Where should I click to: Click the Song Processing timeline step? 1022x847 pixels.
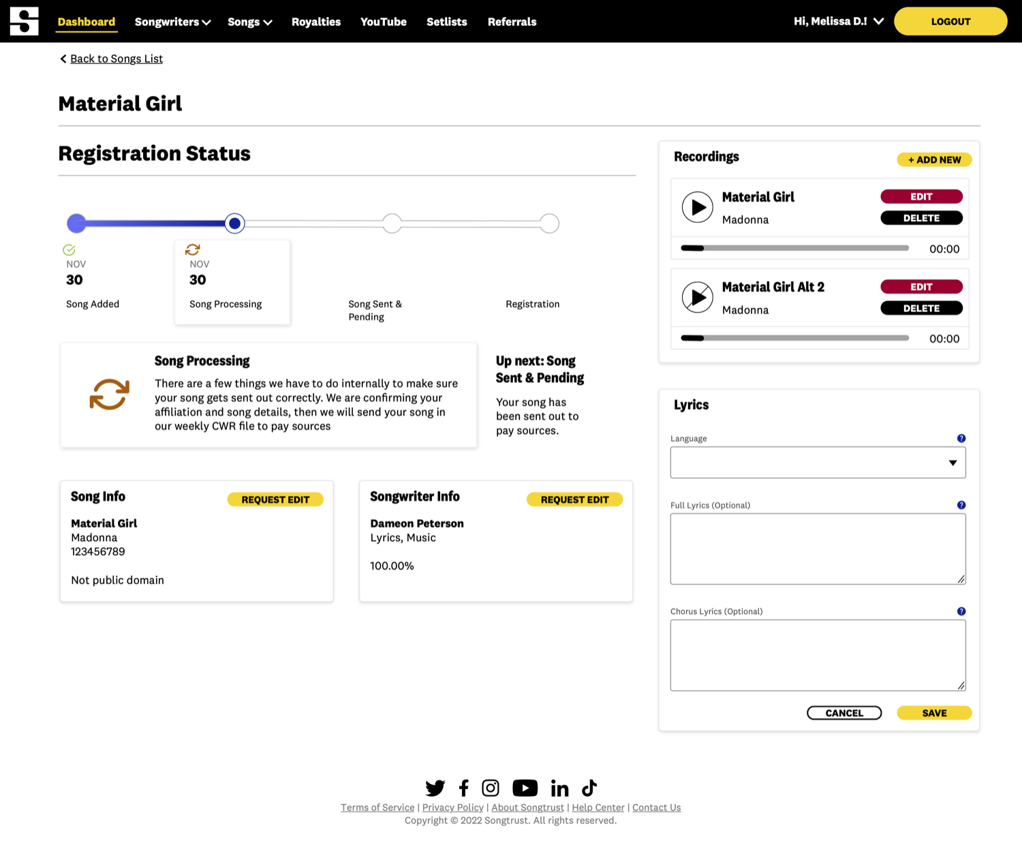234,223
